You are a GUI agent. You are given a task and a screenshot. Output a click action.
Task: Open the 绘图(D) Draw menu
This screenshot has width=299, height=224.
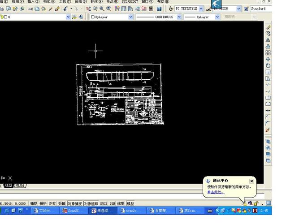pyautogui.click(x=81, y=1)
